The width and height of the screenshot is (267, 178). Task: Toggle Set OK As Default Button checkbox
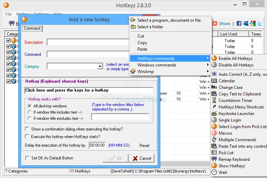[x=27, y=158]
